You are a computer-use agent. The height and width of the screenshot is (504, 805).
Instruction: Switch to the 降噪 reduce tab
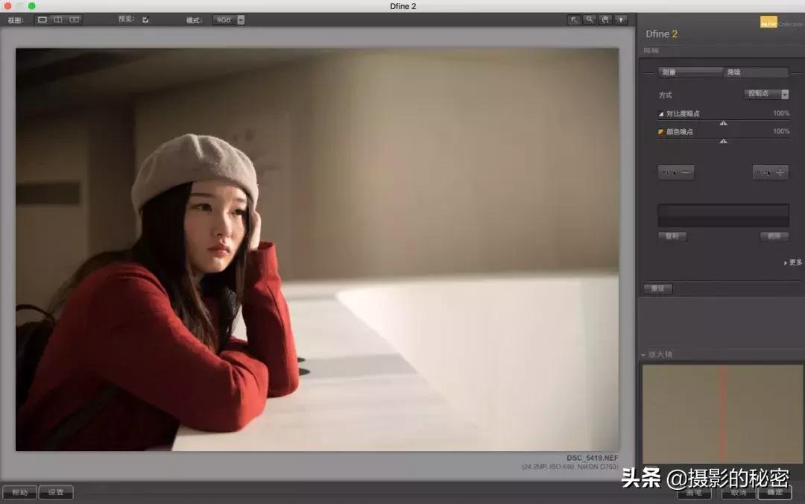tap(756, 72)
